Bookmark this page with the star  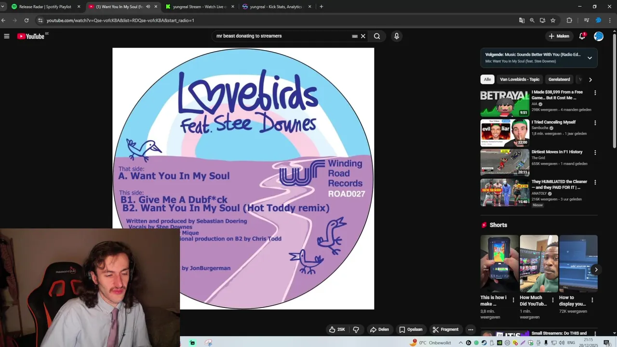coord(553,20)
